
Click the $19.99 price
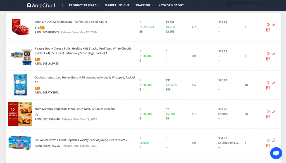click(223, 22)
